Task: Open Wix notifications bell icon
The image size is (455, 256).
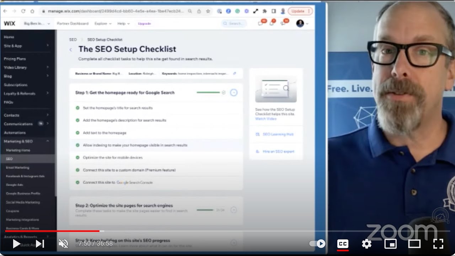Action: [272, 23]
